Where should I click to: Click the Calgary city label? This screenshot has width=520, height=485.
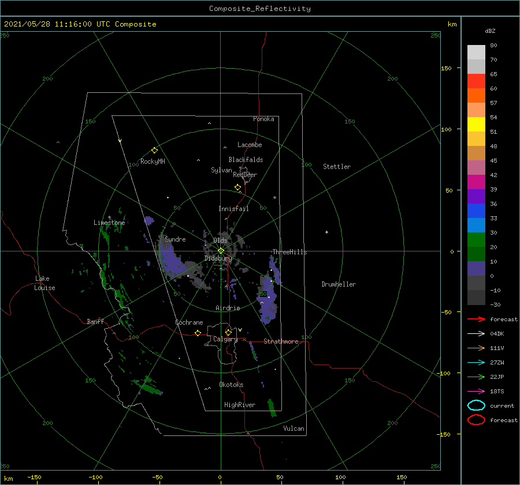(225, 339)
